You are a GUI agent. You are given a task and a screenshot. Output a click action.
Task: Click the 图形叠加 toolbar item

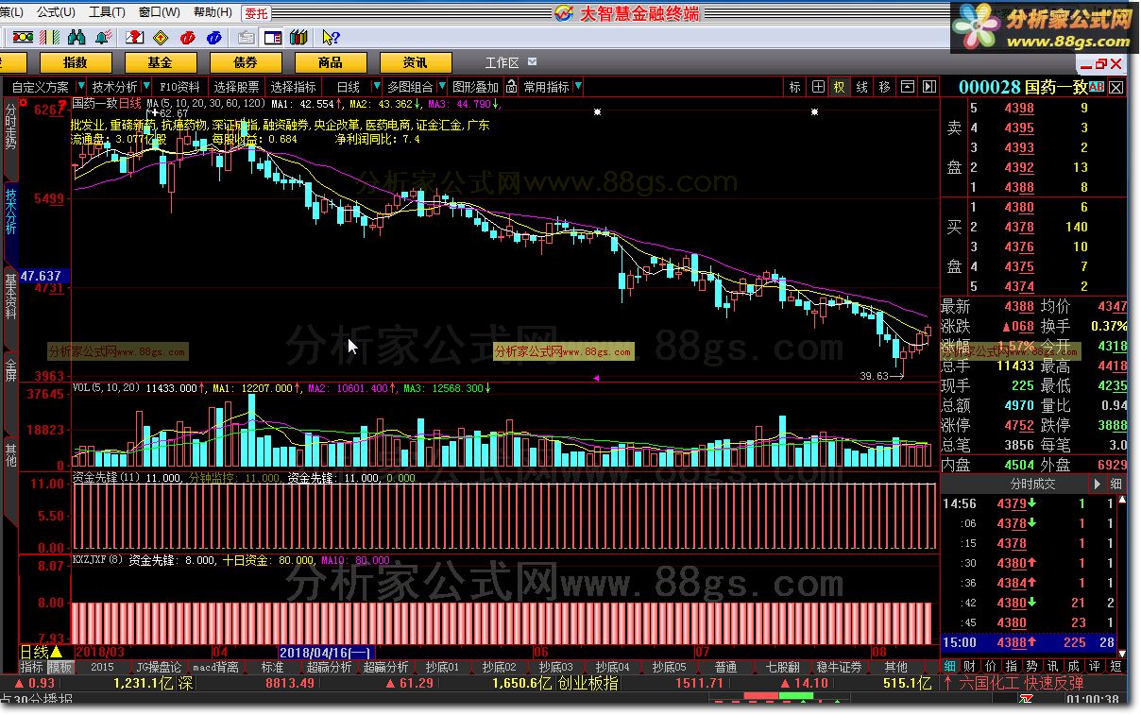tap(475, 86)
